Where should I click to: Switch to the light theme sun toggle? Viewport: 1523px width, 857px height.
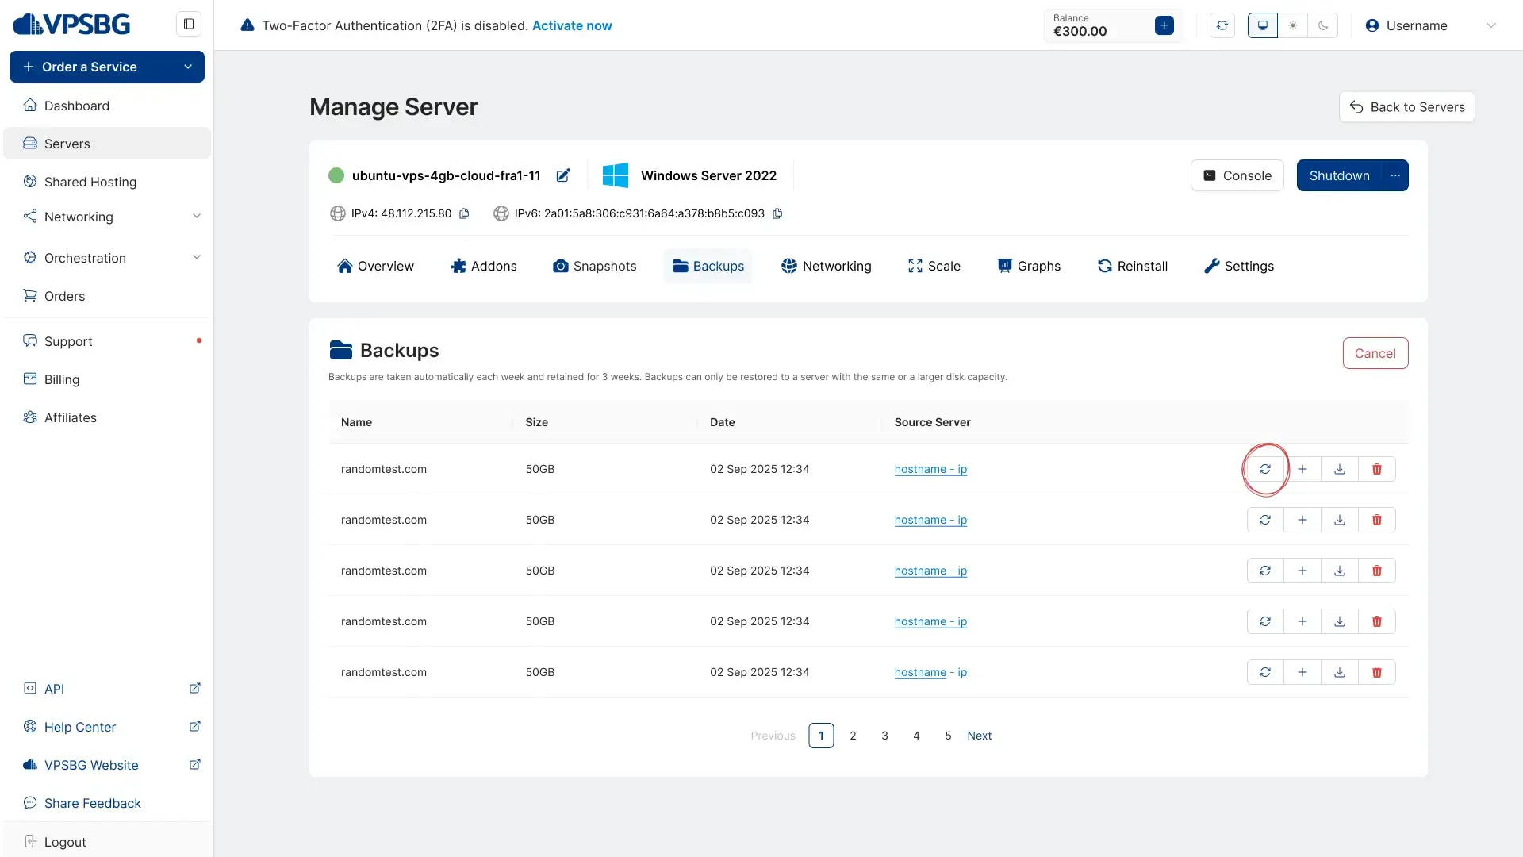coord(1293,25)
